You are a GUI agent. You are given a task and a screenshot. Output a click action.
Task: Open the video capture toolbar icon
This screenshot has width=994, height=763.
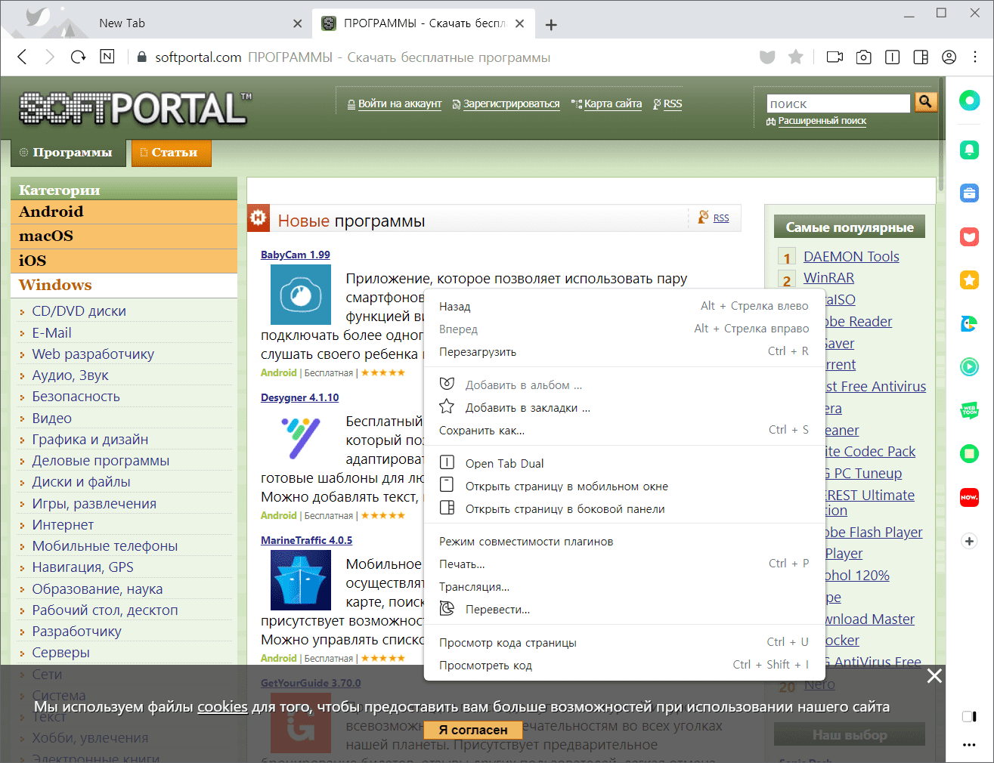coord(835,57)
